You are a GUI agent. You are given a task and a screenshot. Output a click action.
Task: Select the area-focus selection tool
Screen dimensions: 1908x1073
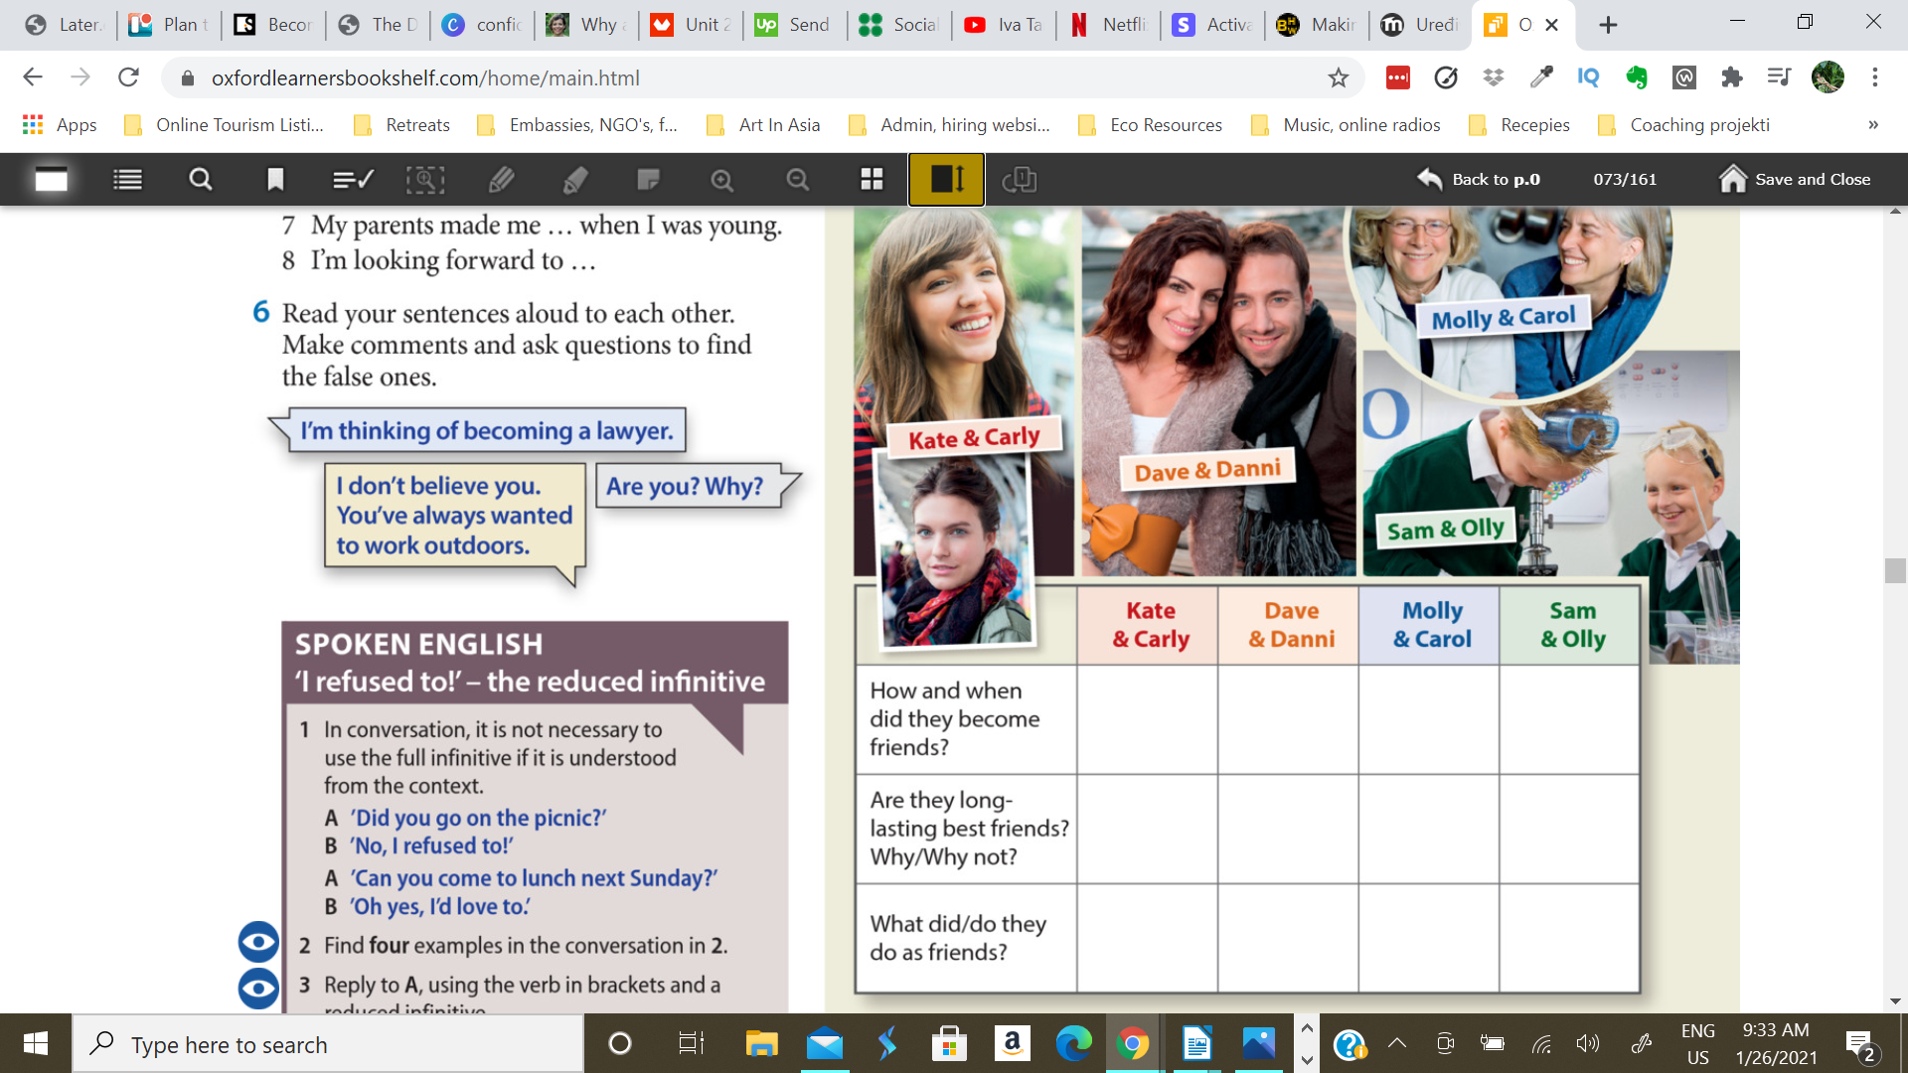click(x=425, y=180)
